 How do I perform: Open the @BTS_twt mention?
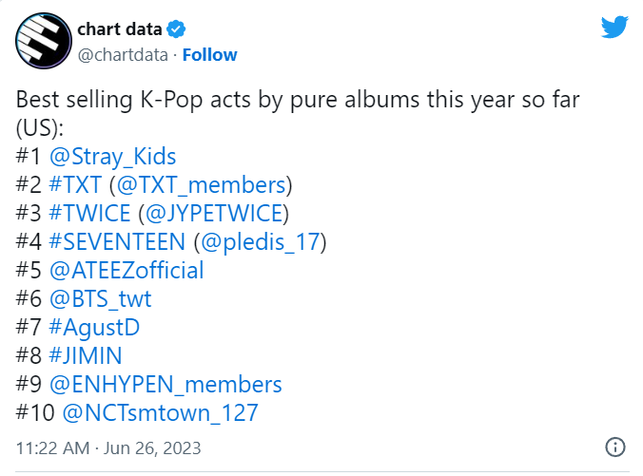pyautogui.click(x=101, y=299)
